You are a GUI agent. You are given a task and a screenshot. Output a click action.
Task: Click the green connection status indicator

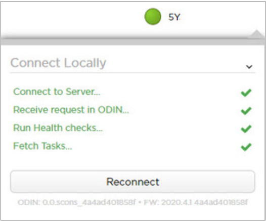(153, 17)
